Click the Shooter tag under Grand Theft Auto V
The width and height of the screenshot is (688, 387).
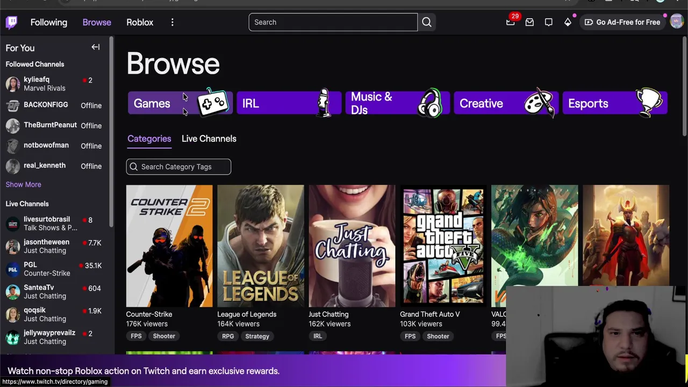pyautogui.click(x=438, y=336)
